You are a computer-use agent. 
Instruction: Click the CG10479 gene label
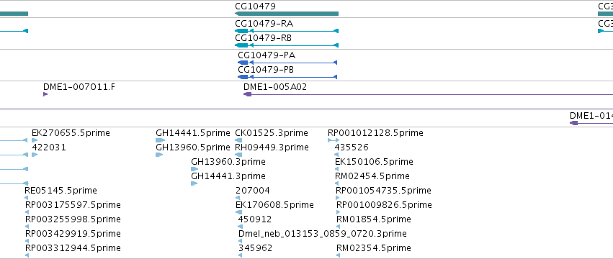pyautogui.click(x=255, y=6)
